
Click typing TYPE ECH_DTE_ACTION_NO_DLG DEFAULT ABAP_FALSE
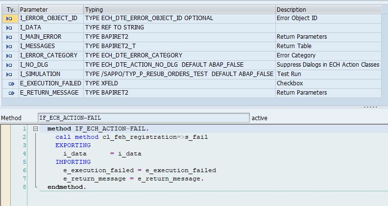click(x=164, y=65)
